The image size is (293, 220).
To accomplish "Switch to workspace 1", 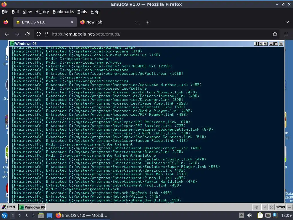I will [13, 216].
